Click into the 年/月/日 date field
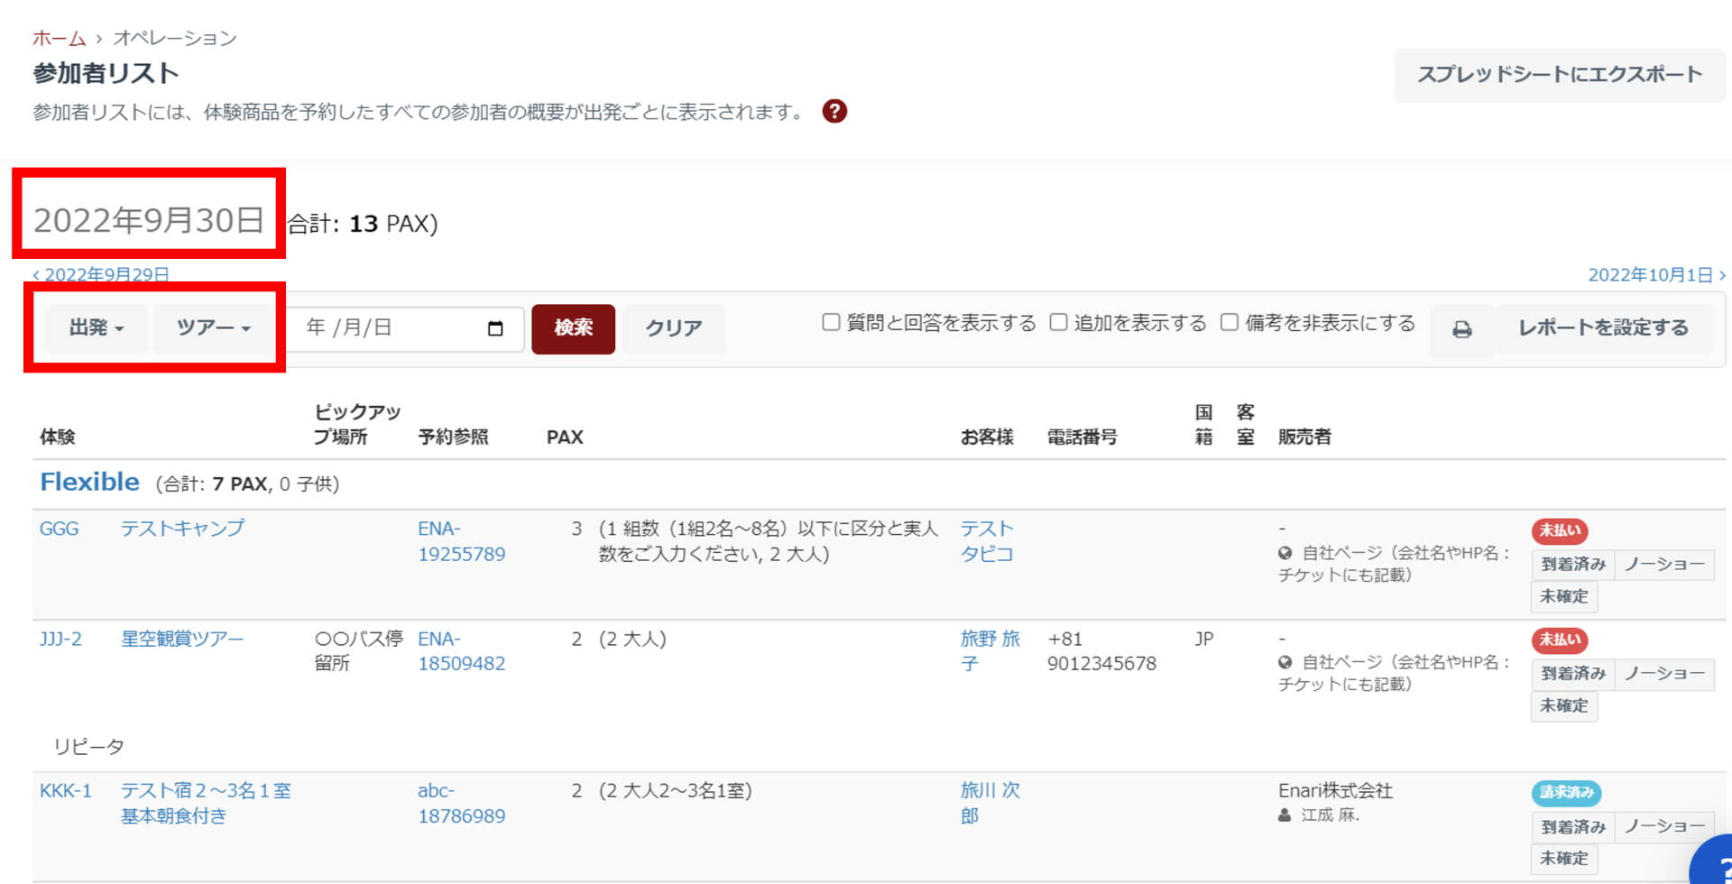 [388, 328]
